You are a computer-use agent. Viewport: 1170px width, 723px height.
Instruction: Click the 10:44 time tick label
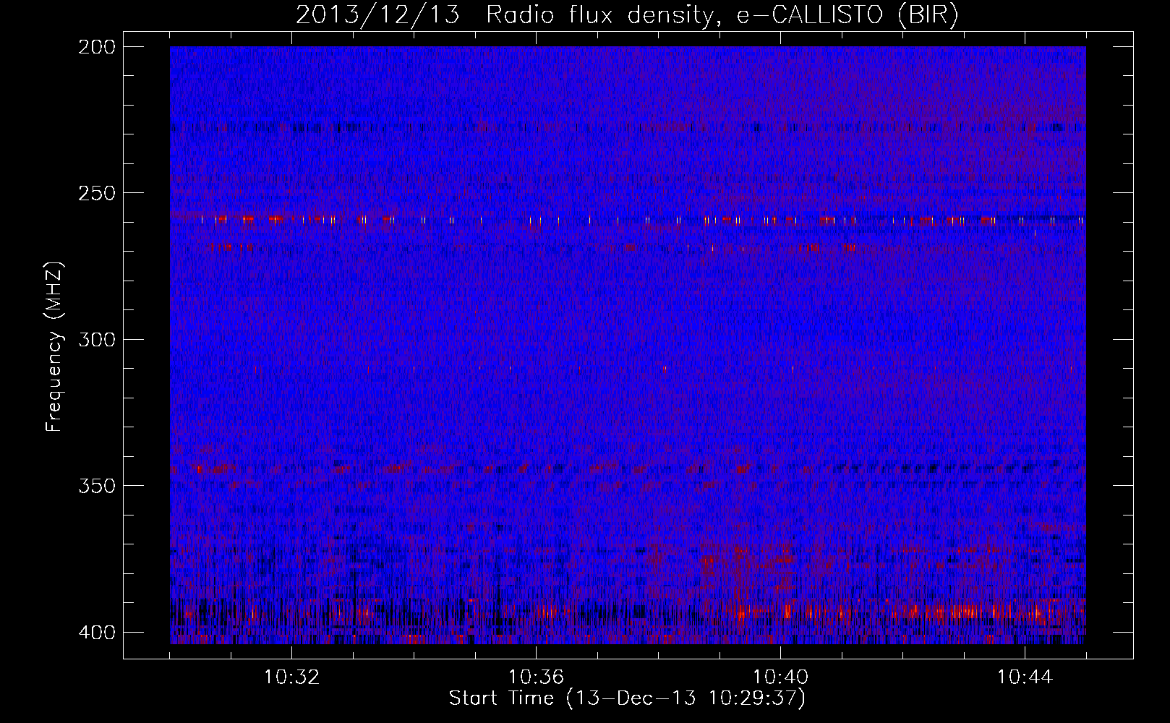(1025, 677)
